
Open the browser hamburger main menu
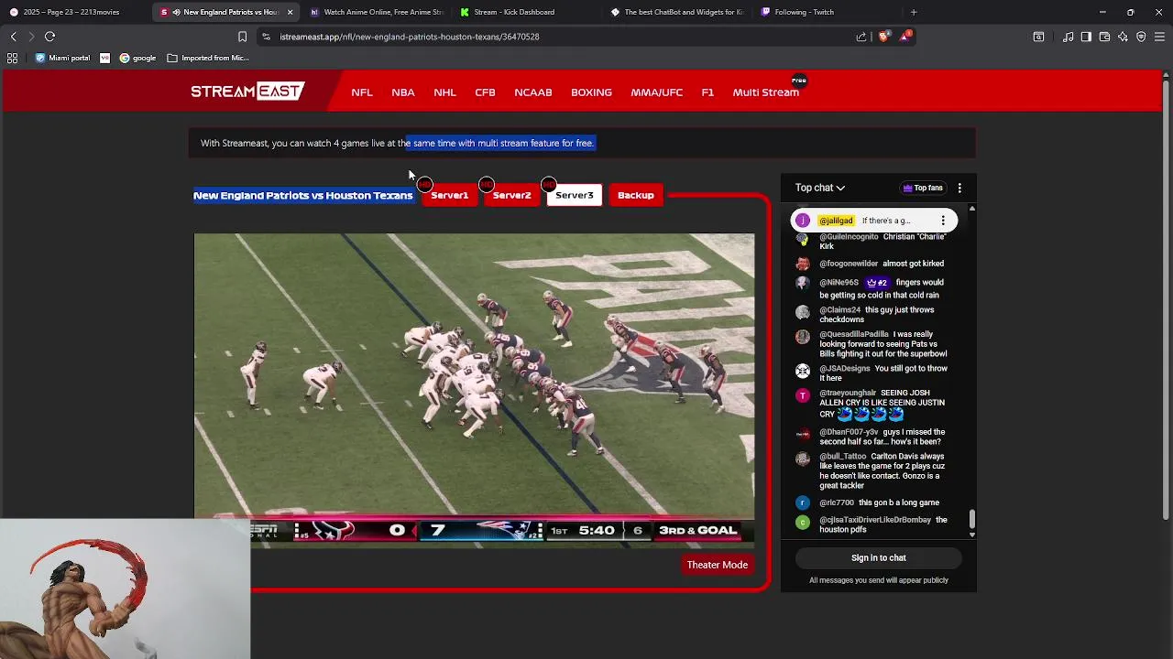[1159, 37]
